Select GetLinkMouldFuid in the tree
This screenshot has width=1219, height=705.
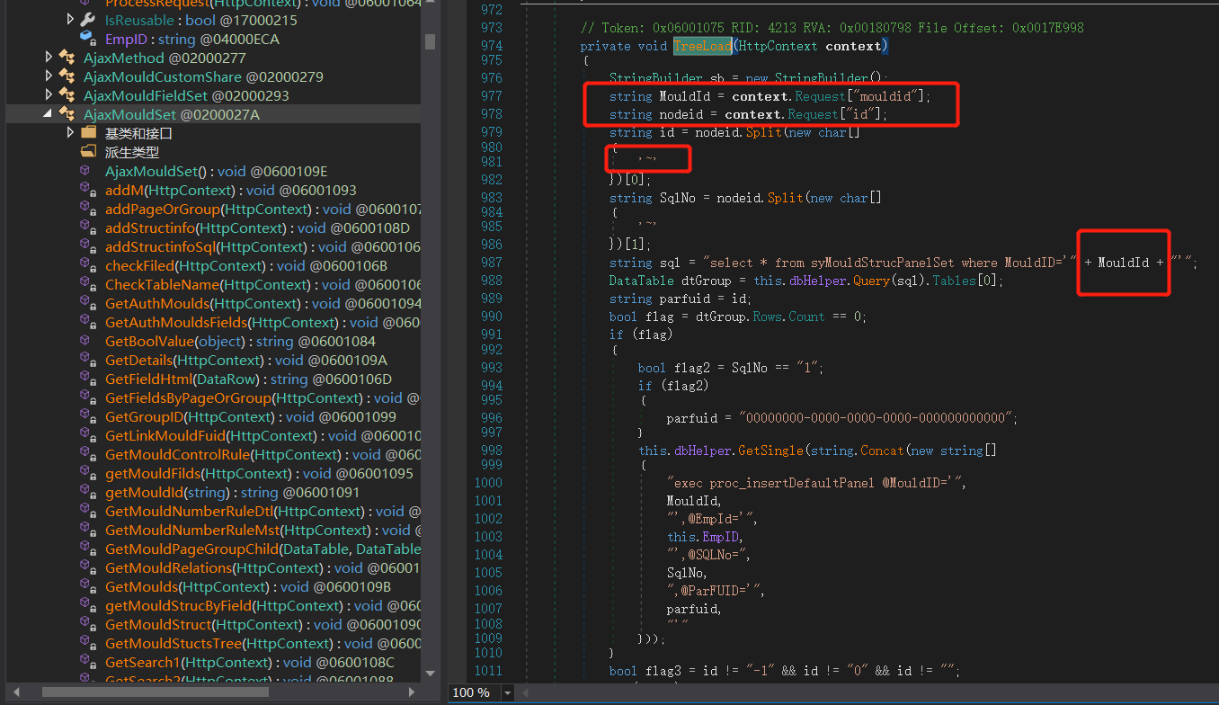click(262, 435)
